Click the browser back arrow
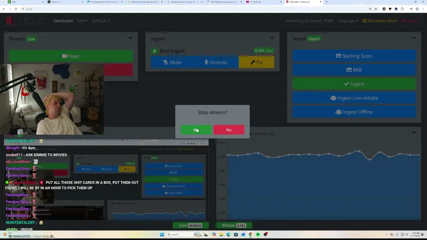427x240 pixels. pos(4,9)
